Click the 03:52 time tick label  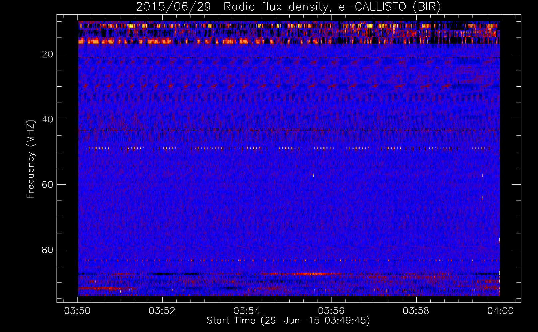pos(162,311)
